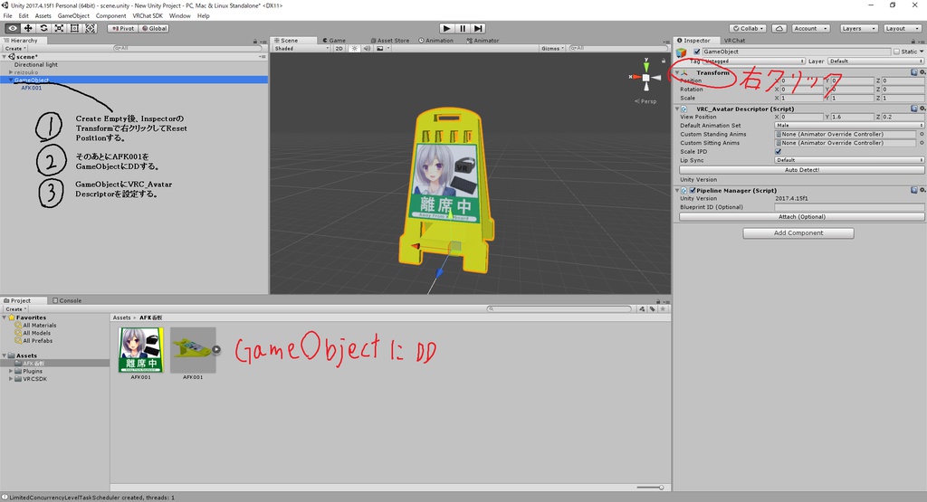Click the Step forward button
The height and width of the screenshot is (502, 927).
[478, 28]
